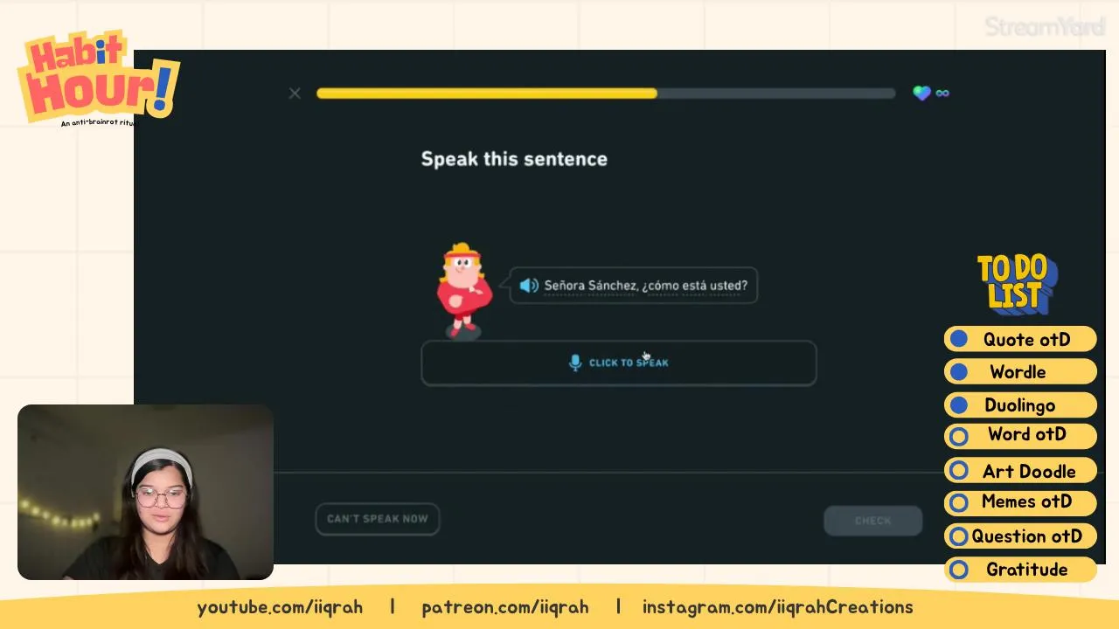Click the 'Art Doodle' label text
This screenshot has width=1119, height=629.
pos(1029,472)
